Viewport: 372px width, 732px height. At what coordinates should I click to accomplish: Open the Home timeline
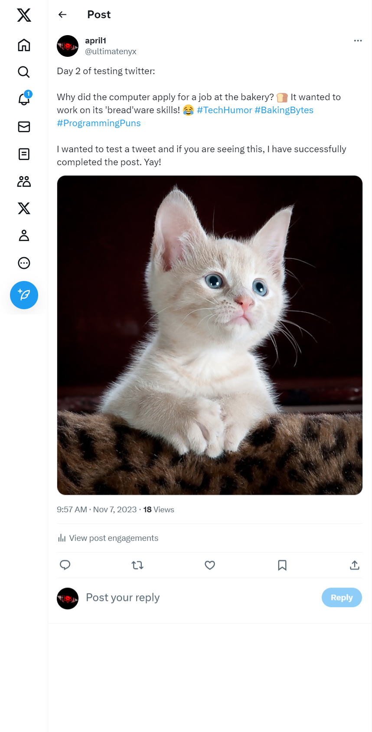pyautogui.click(x=24, y=45)
